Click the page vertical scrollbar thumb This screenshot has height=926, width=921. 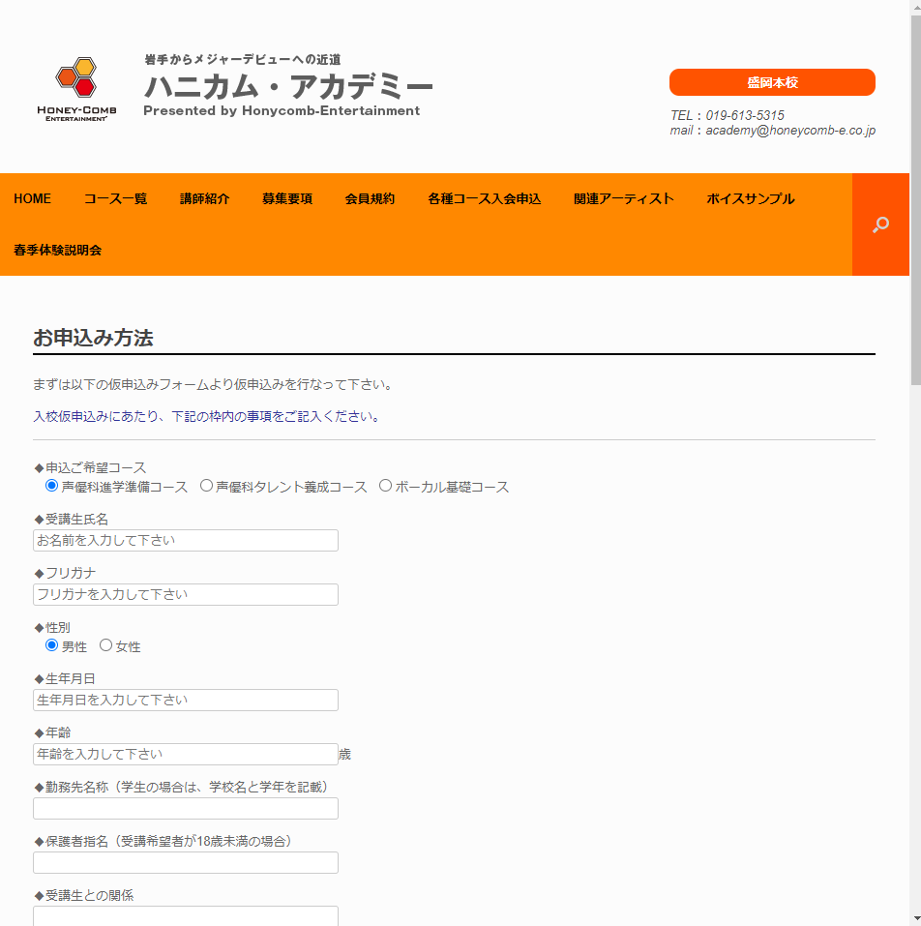pos(916,201)
